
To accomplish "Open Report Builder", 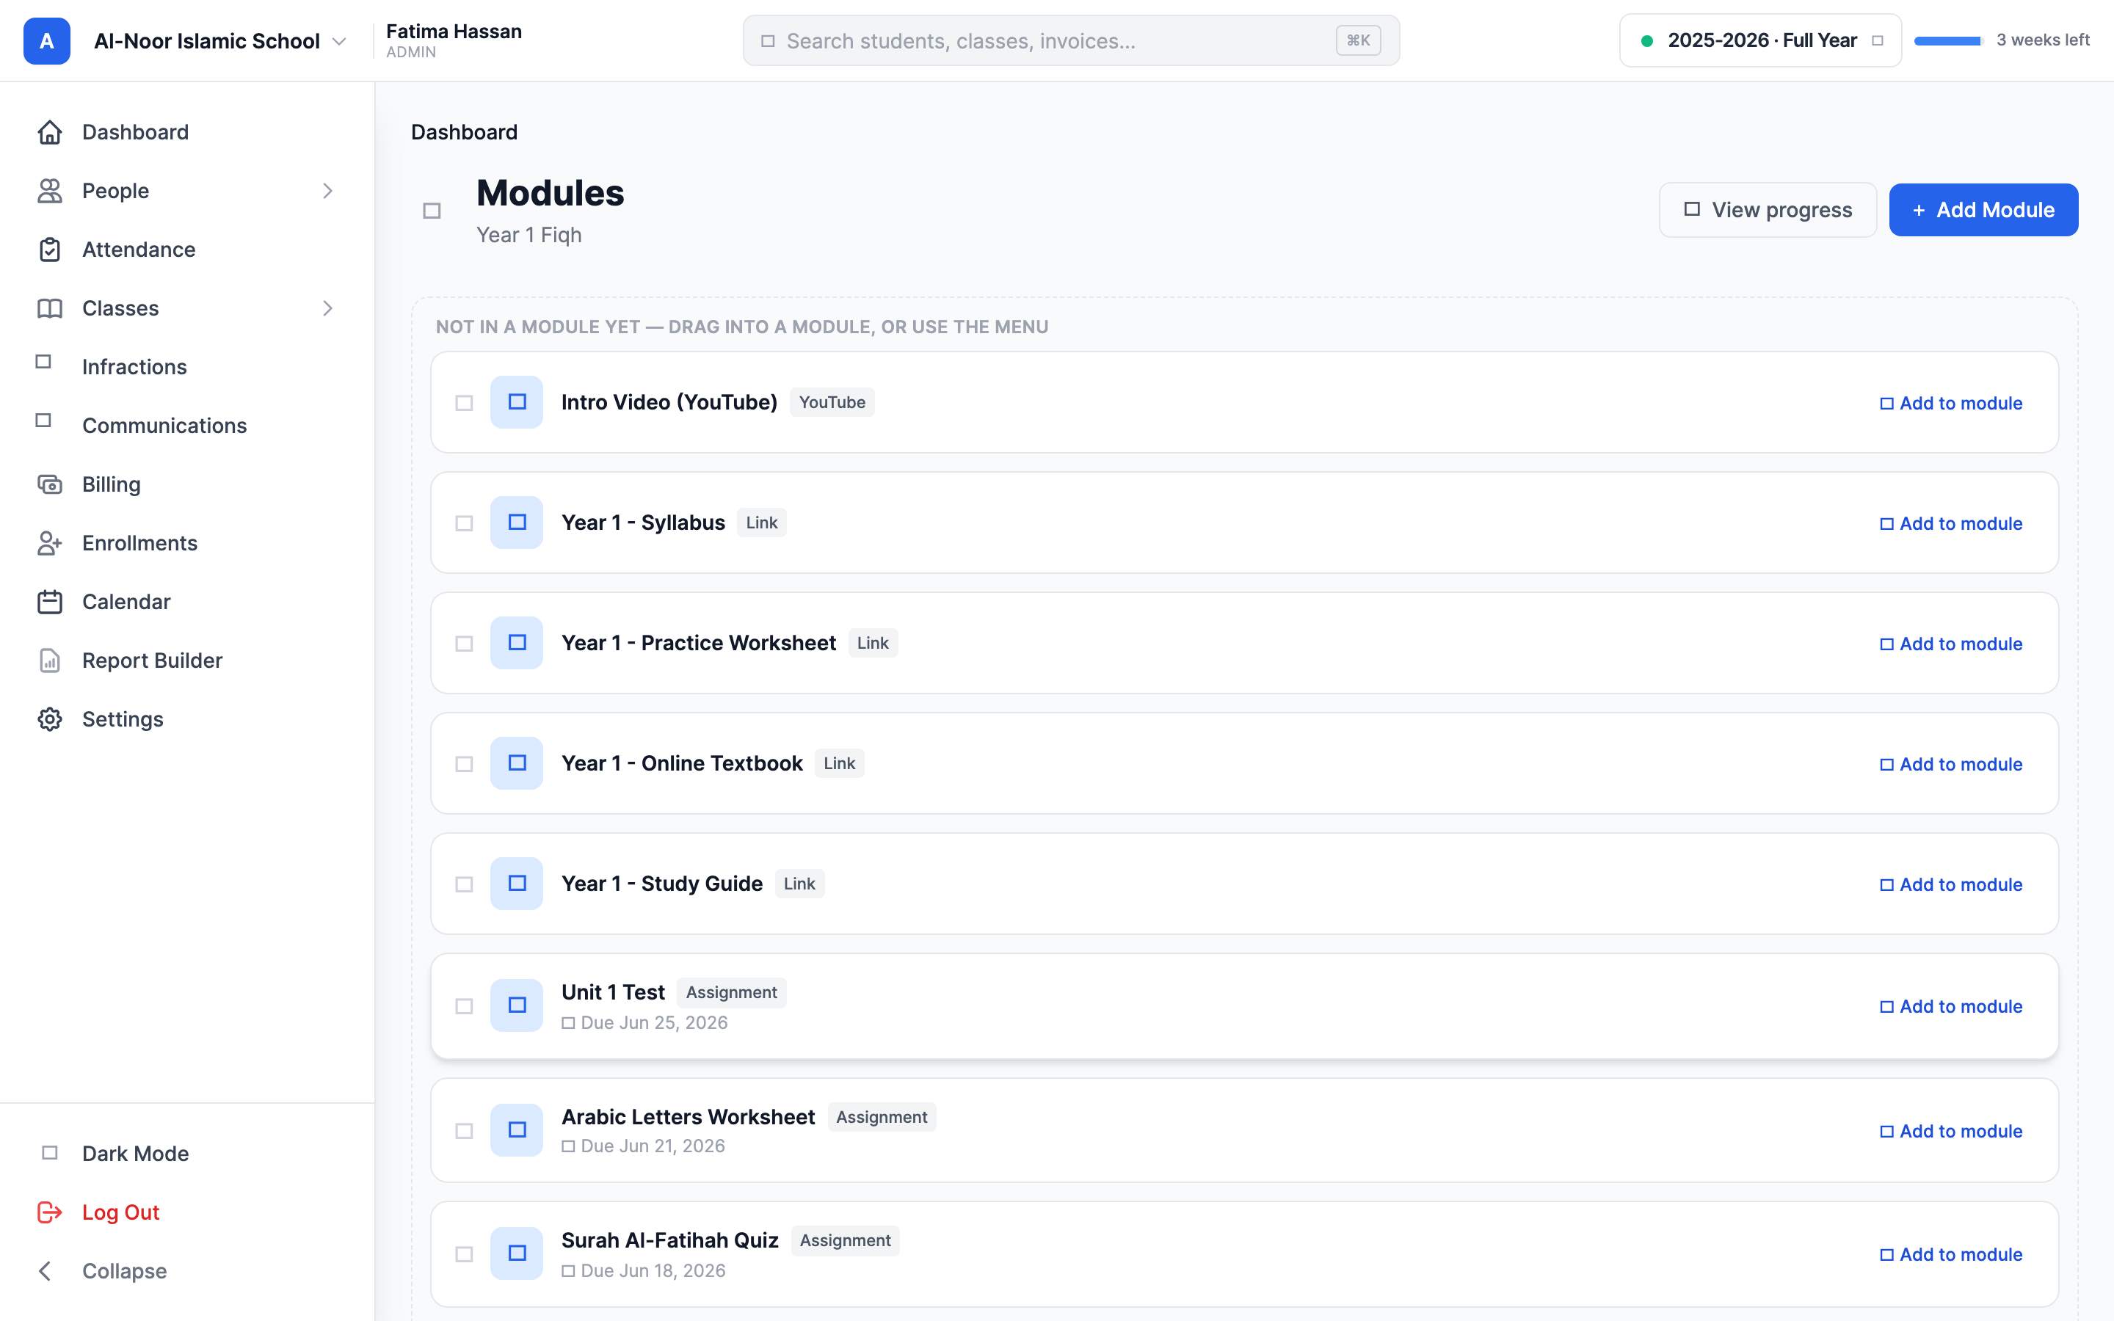I will tap(187, 660).
